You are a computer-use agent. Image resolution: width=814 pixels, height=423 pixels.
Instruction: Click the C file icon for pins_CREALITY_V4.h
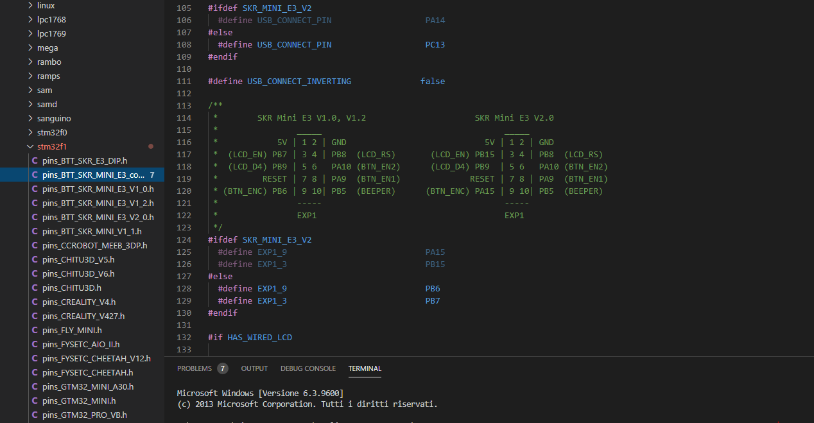coord(35,302)
